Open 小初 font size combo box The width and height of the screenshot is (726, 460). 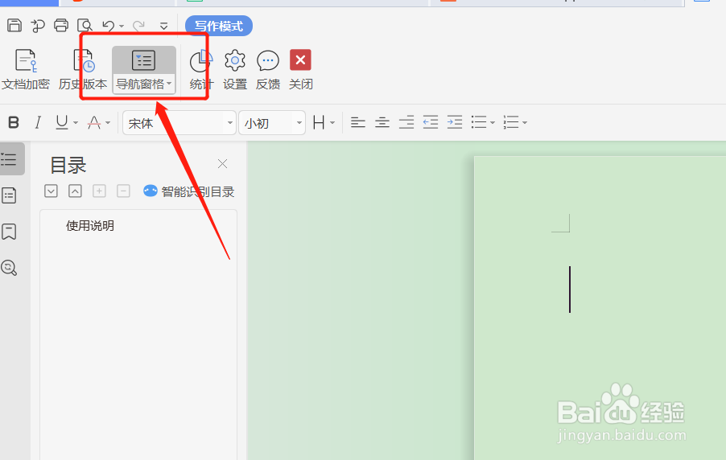tap(272, 122)
